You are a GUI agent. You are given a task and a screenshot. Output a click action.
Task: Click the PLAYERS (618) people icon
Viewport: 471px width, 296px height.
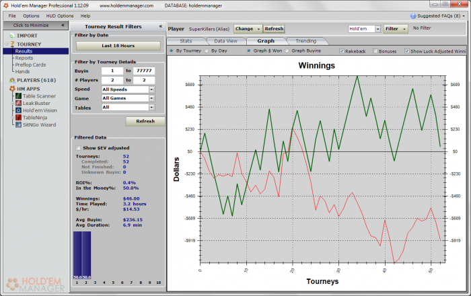(x=12, y=80)
